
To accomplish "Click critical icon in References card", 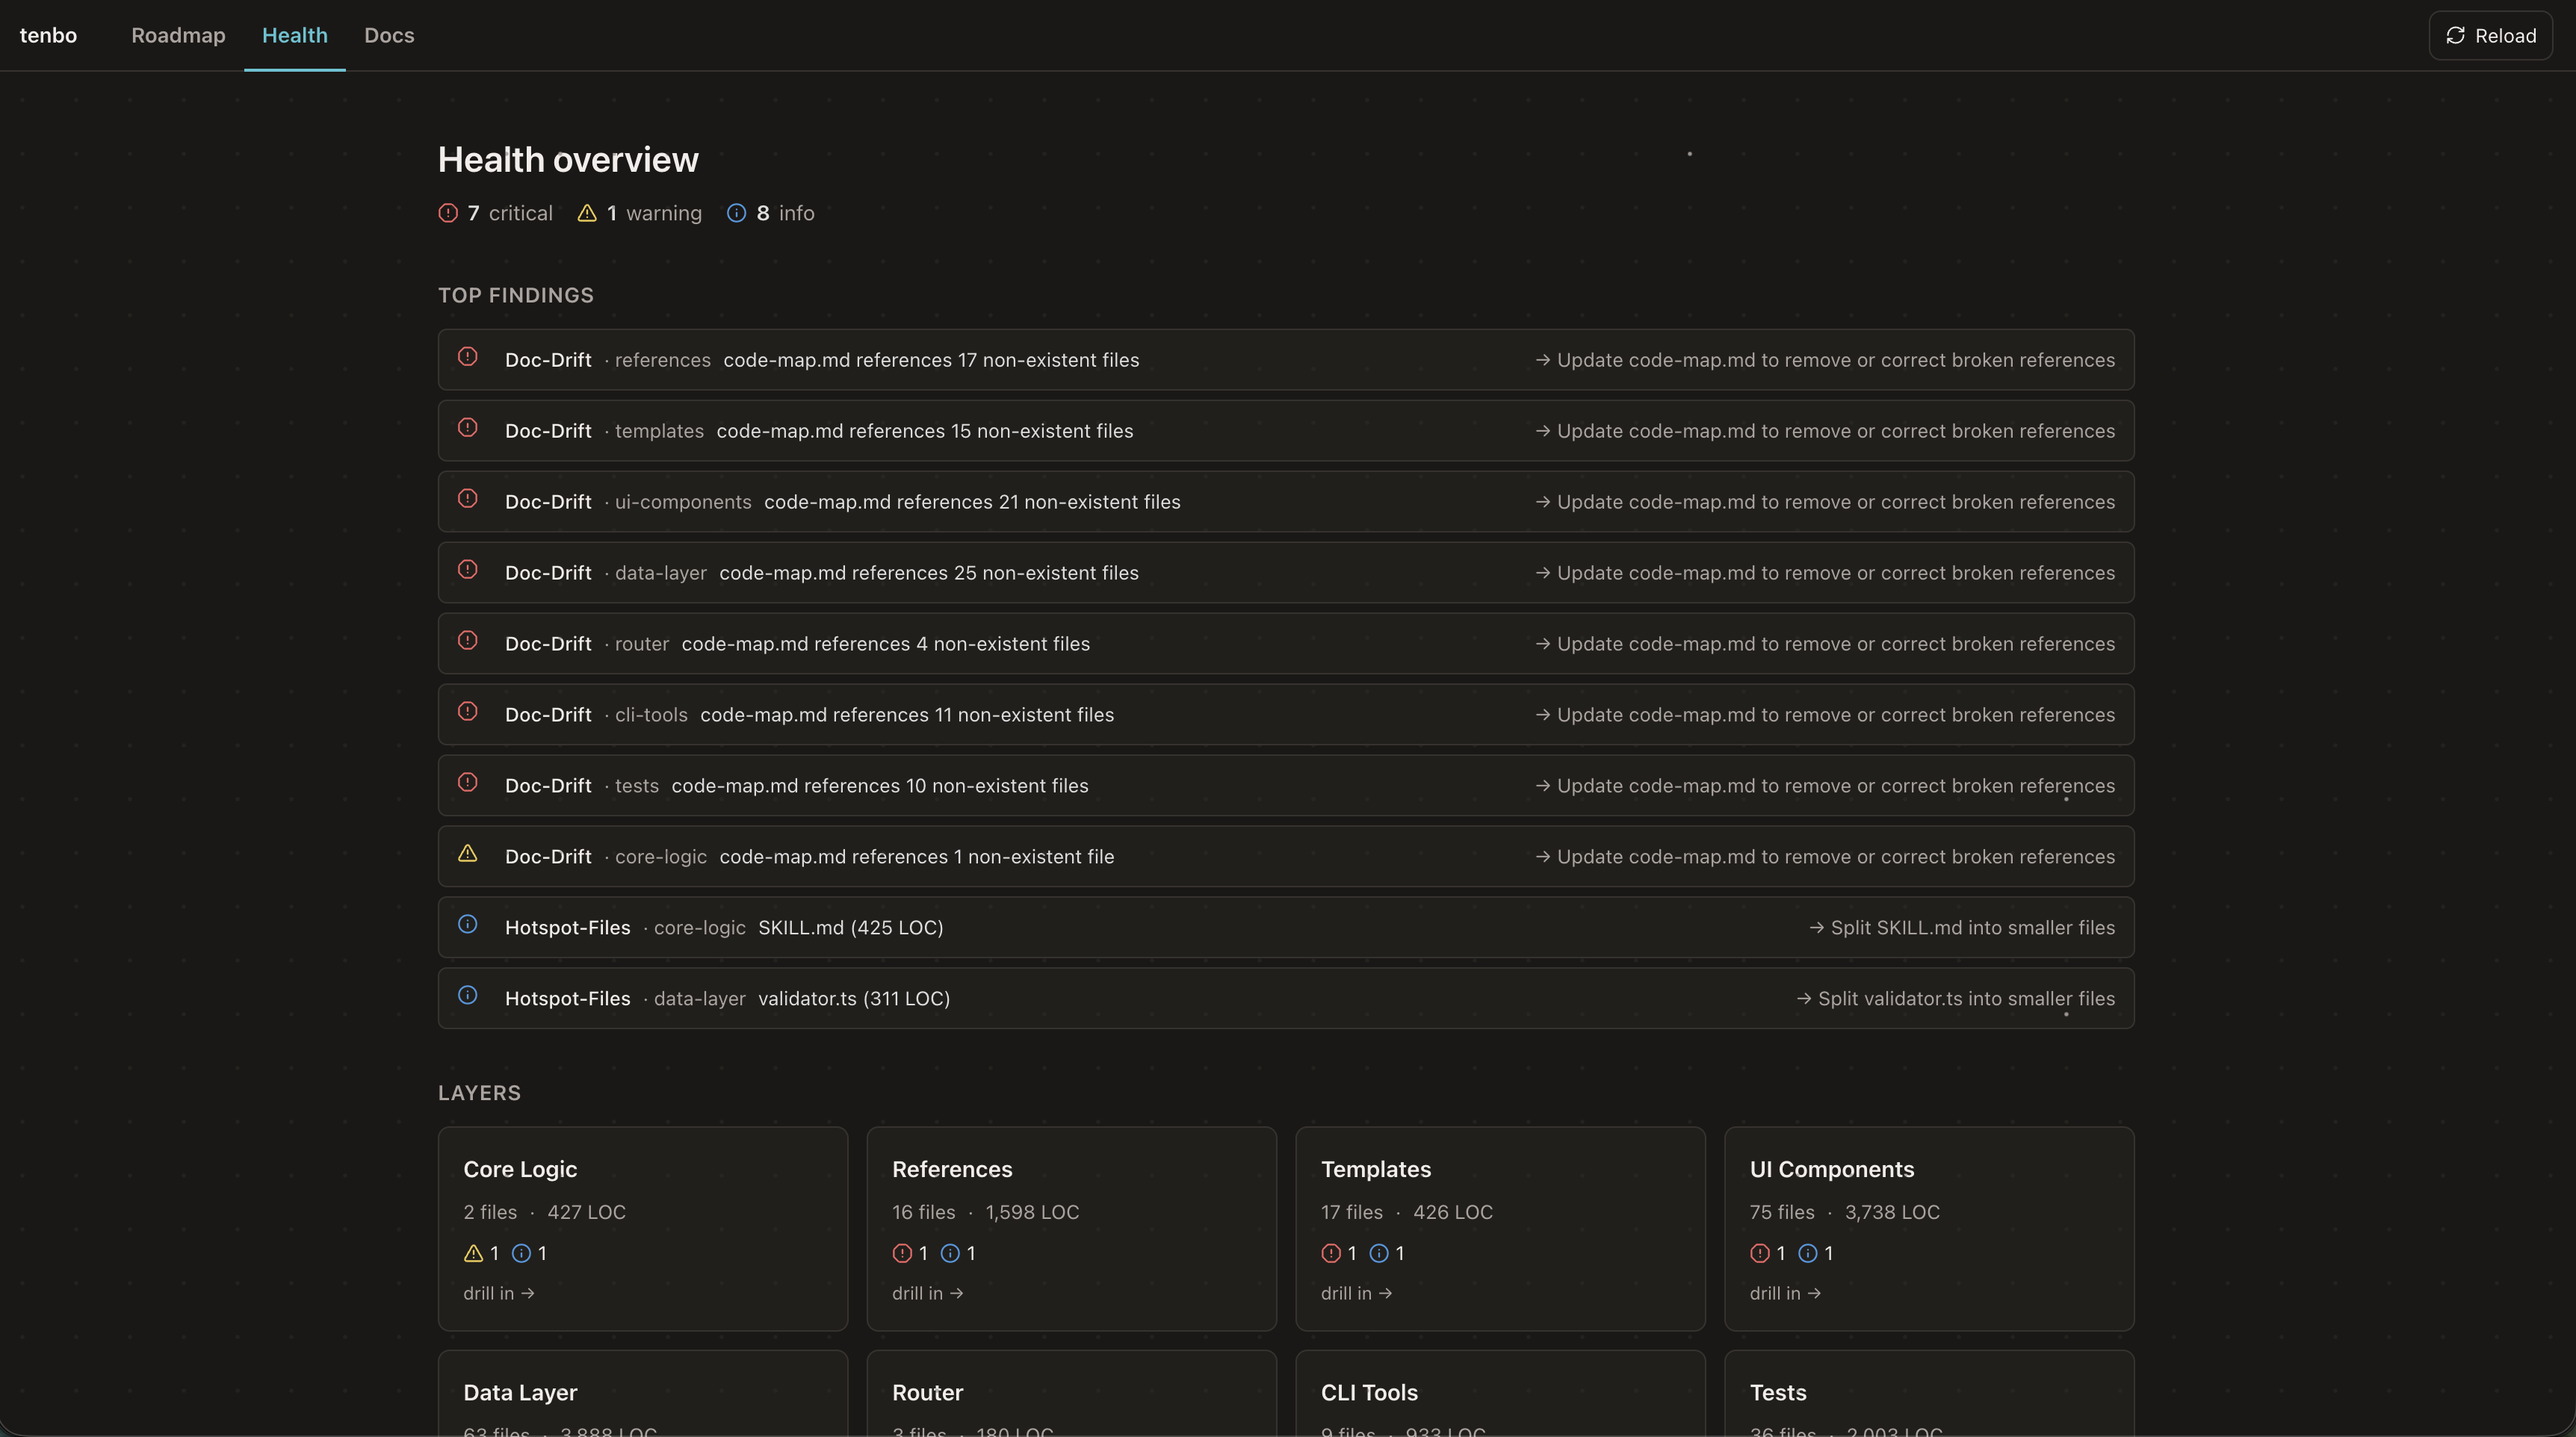I will point(902,1254).
